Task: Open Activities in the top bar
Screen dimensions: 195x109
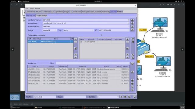Action: pos(13,1)
